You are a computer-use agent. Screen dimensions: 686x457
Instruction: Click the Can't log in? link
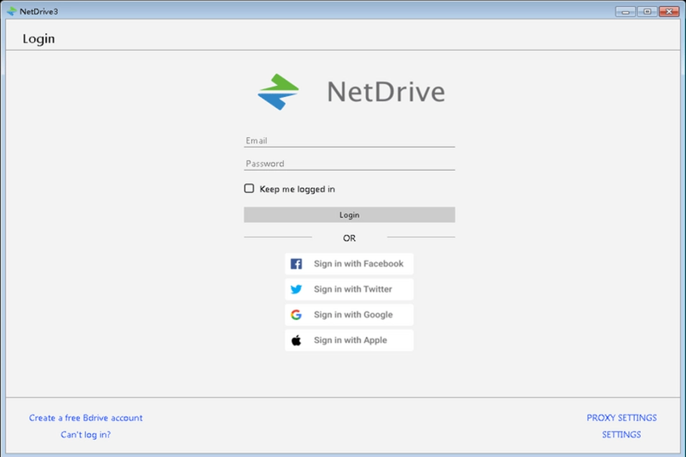85,435
